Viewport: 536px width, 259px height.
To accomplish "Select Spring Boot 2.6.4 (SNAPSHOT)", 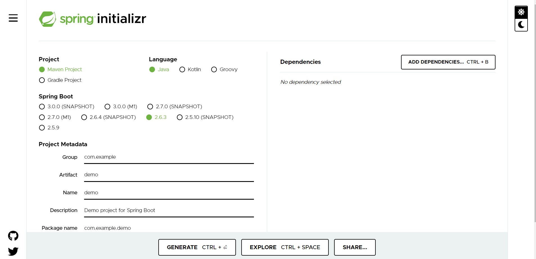I will pyautogui.click(x=109, y=117).
